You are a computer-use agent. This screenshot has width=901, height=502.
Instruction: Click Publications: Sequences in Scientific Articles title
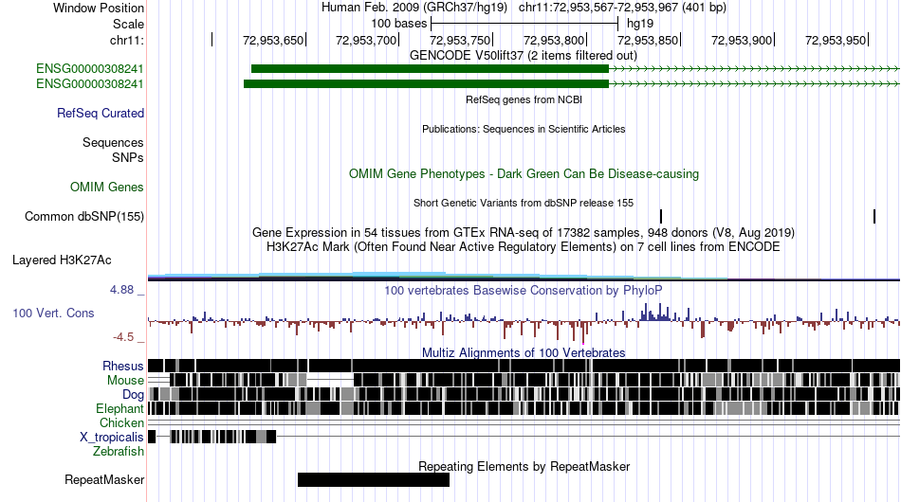(x=524, y=129)
